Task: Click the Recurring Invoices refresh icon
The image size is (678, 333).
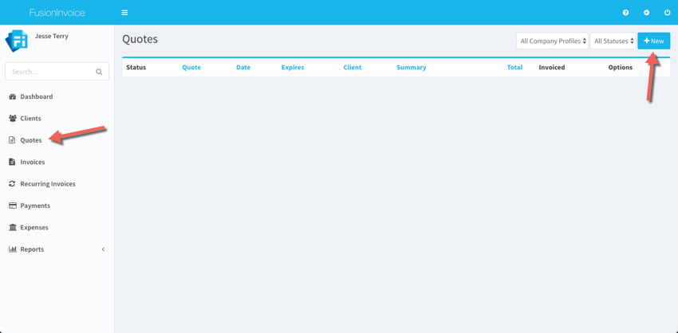Action: coord(13,184)
